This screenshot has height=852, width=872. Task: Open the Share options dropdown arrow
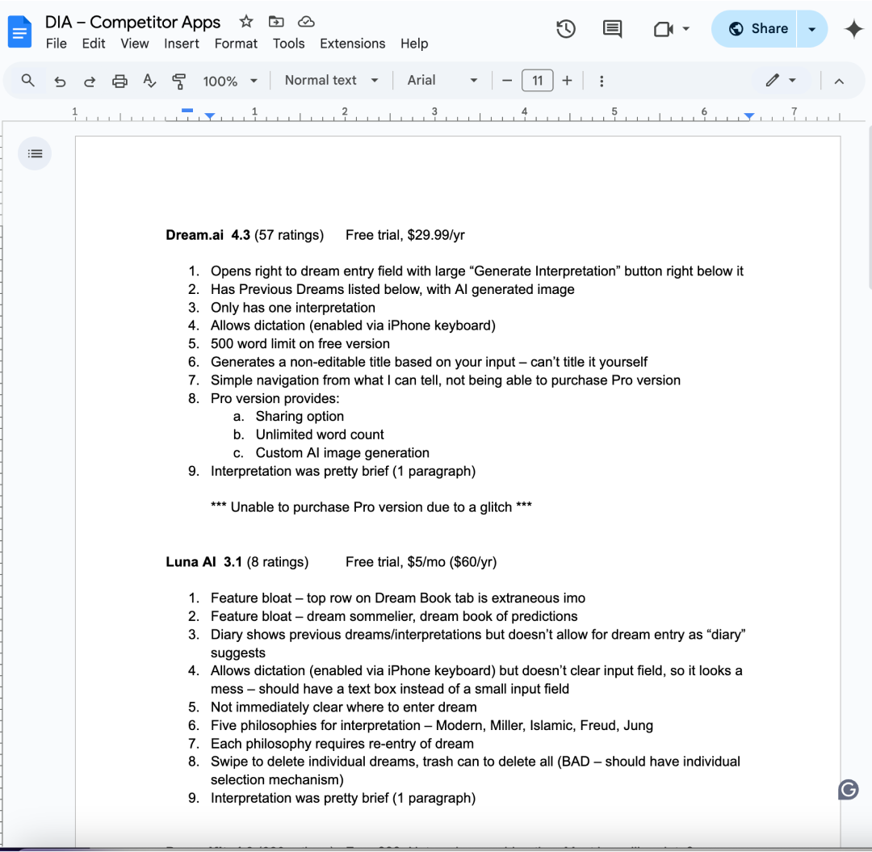coord(812,29)
